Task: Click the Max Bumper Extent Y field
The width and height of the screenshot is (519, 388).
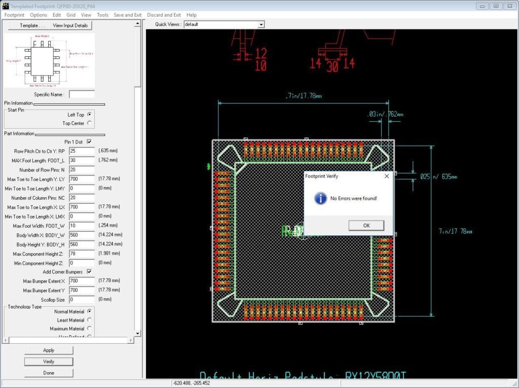Action: [82, 290]
